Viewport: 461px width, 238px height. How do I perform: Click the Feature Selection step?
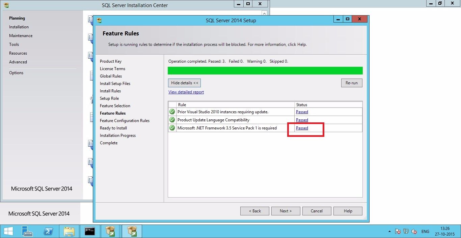click(x=115, y=106)
